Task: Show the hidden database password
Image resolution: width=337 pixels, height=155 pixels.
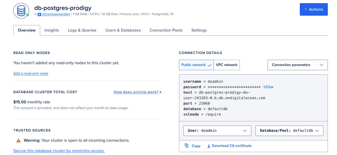Action: point(268,87)
